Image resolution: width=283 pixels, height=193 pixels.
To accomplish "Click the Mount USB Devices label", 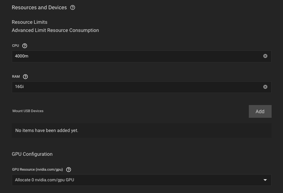I will pos(28,111).
